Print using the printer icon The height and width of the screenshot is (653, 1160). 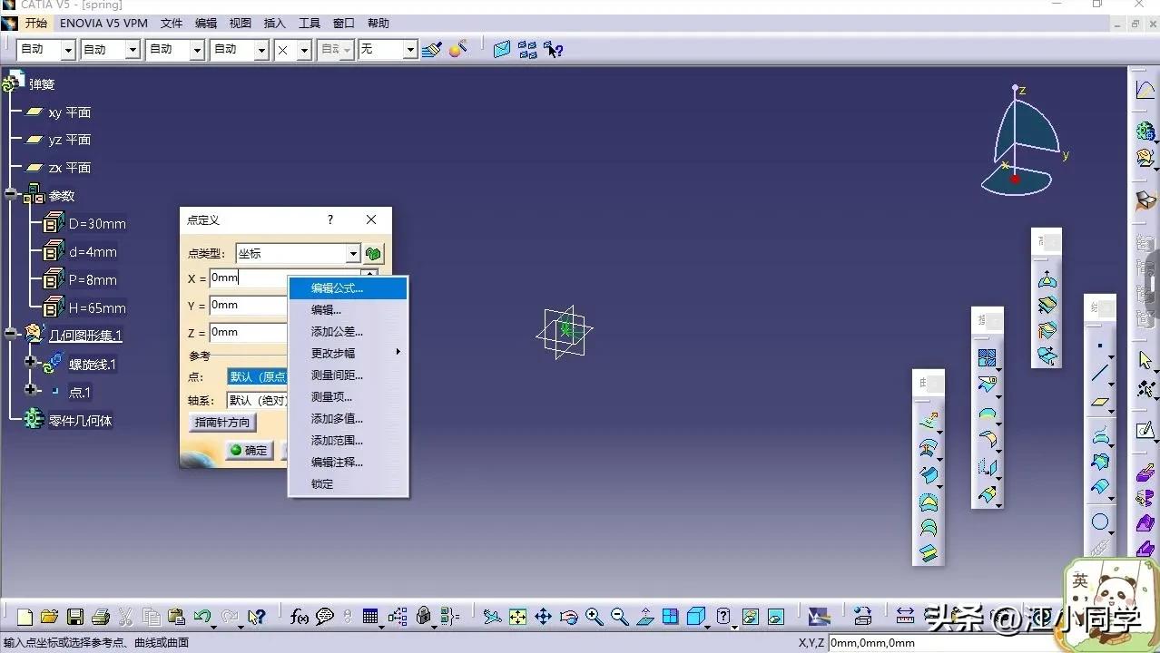(101, 617)
